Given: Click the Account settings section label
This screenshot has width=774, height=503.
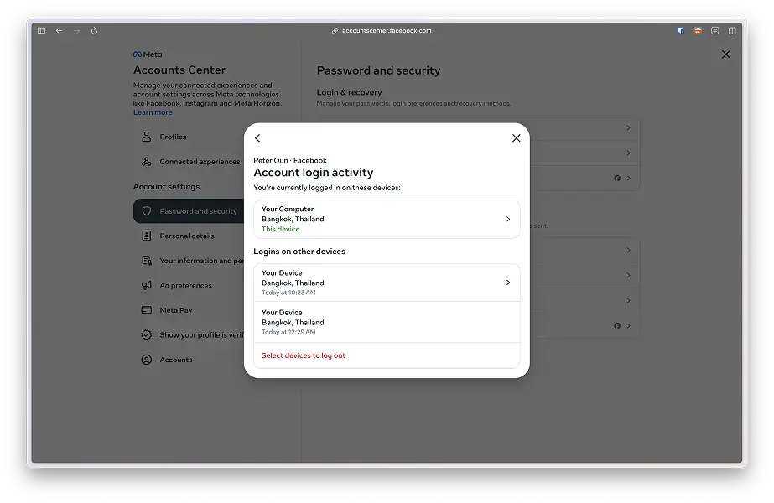Looking at the screenshot, I should point(166,187).
